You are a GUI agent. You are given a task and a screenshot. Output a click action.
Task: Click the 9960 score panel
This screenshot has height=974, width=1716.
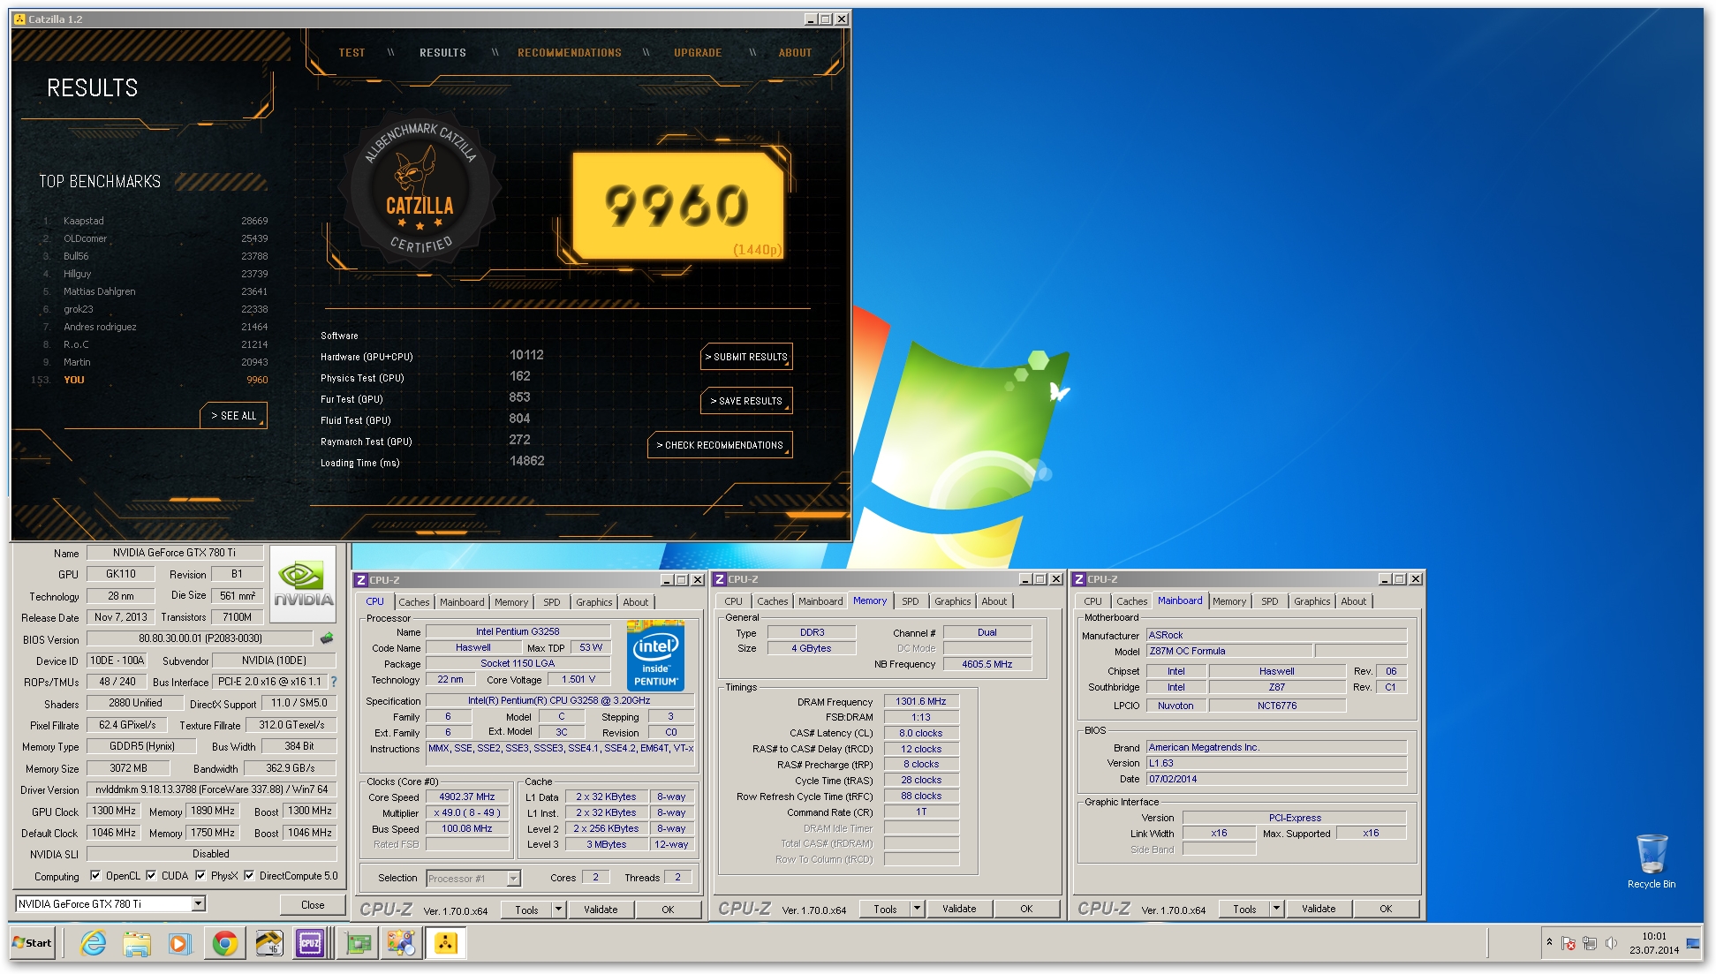[x=678, y=206]
